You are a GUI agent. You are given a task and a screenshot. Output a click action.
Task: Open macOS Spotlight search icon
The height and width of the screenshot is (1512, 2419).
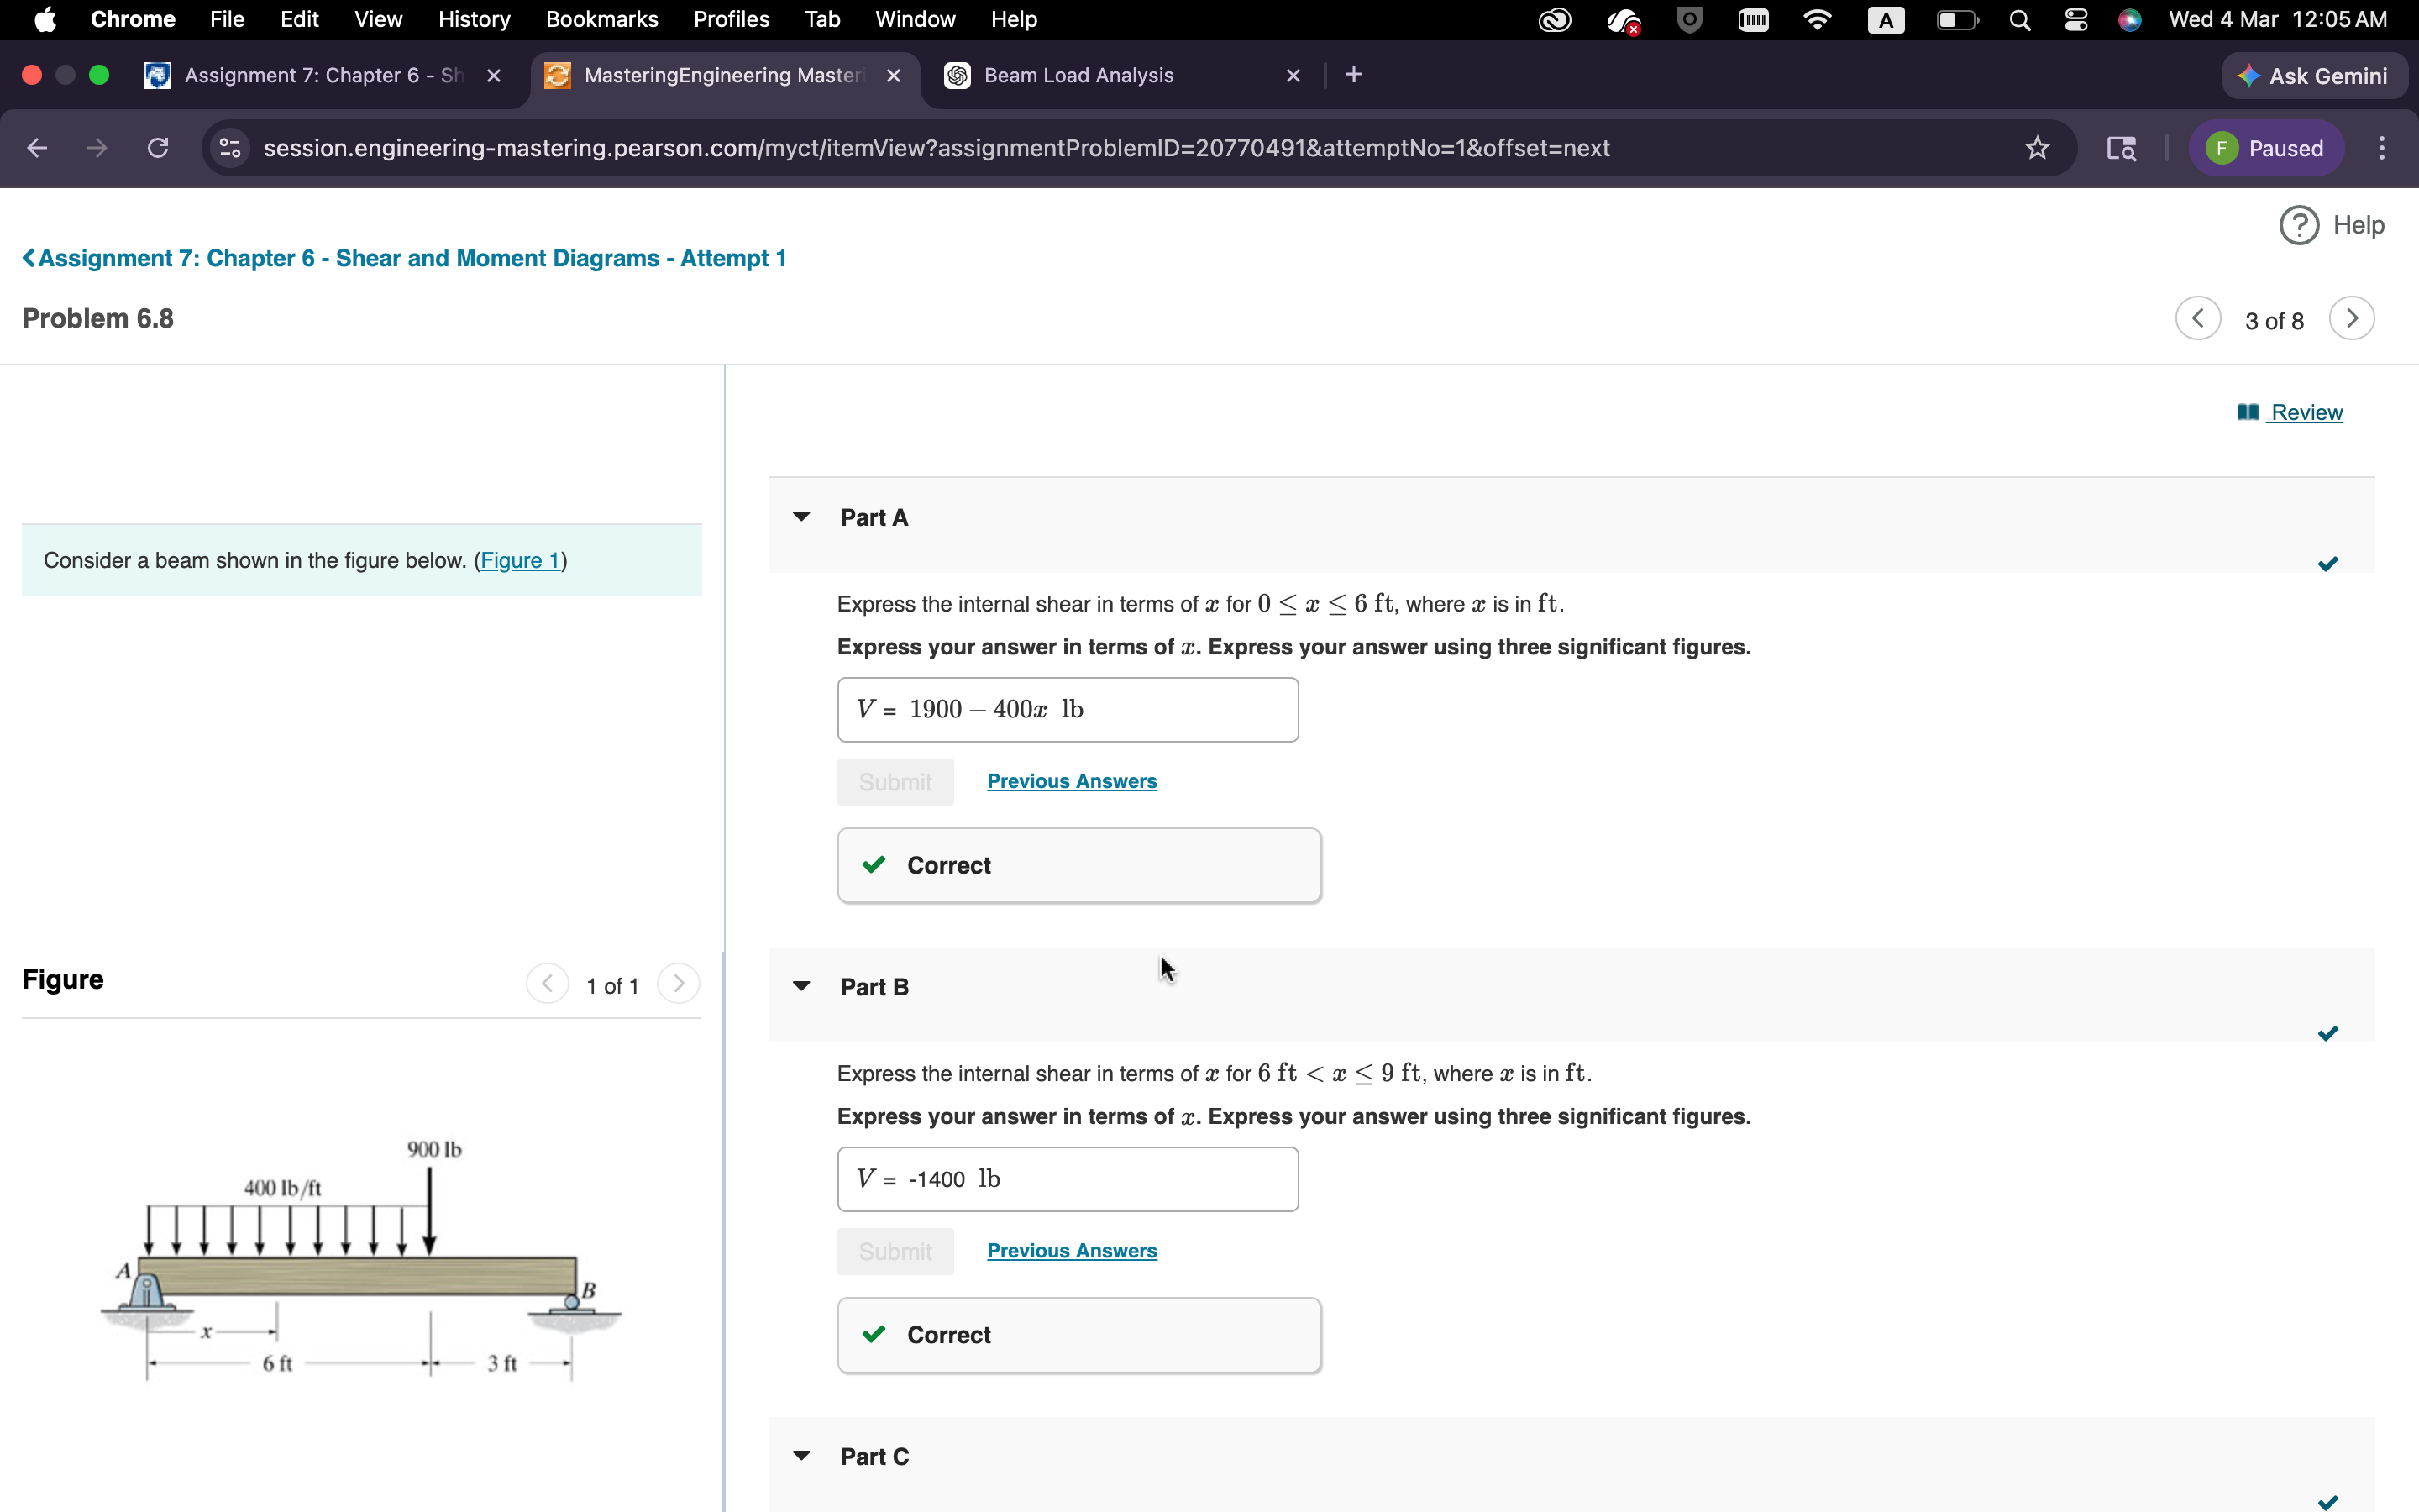pyautogui.click(x=2019, y=20)
